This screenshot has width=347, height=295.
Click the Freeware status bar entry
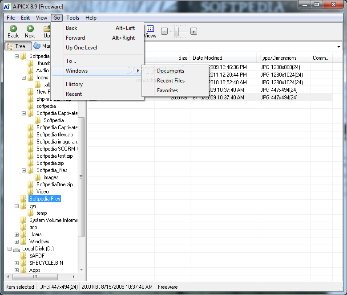(168, 287)
